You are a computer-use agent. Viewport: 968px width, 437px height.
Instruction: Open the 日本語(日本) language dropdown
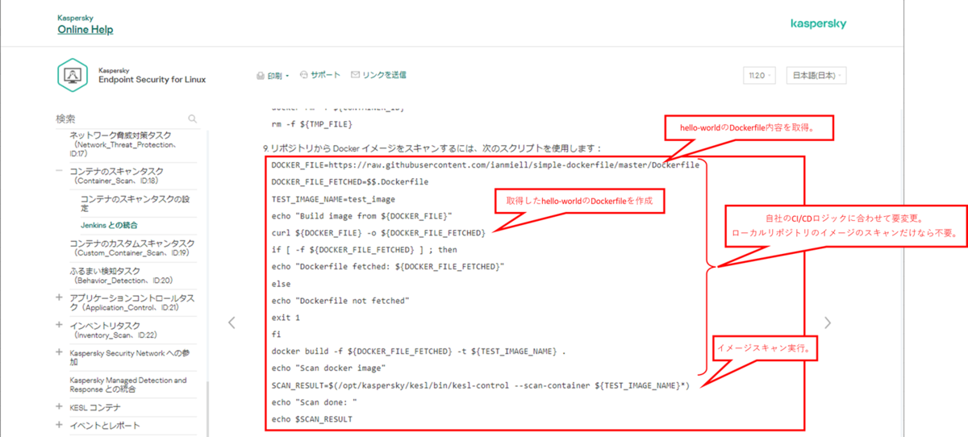pos(816,75)
